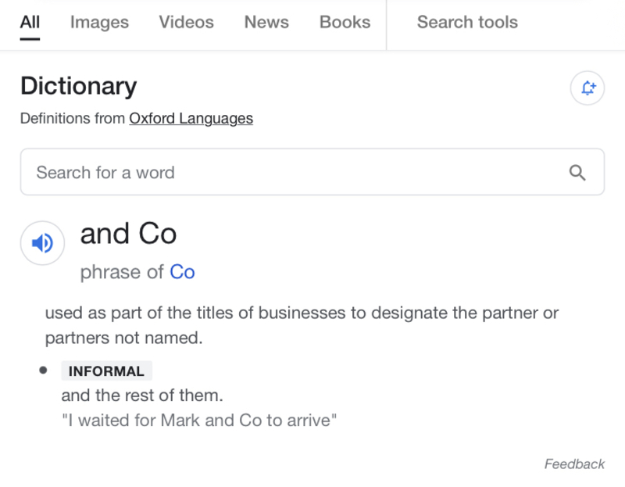Screen dimensions: 625x487
Task: Click the Dictionary heading
Action: pyautogui.click(x=78, y=86)
